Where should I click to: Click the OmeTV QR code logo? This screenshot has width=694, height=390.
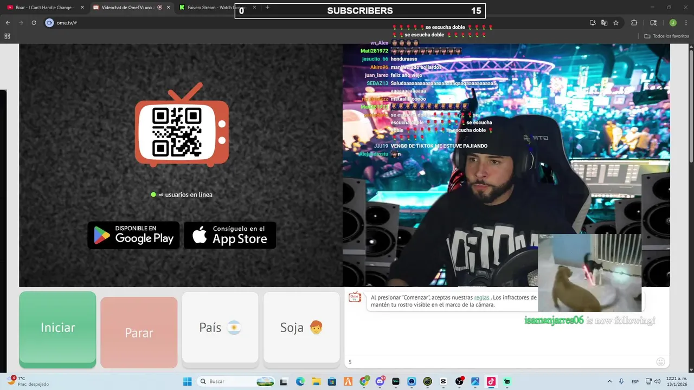(182, 126)
